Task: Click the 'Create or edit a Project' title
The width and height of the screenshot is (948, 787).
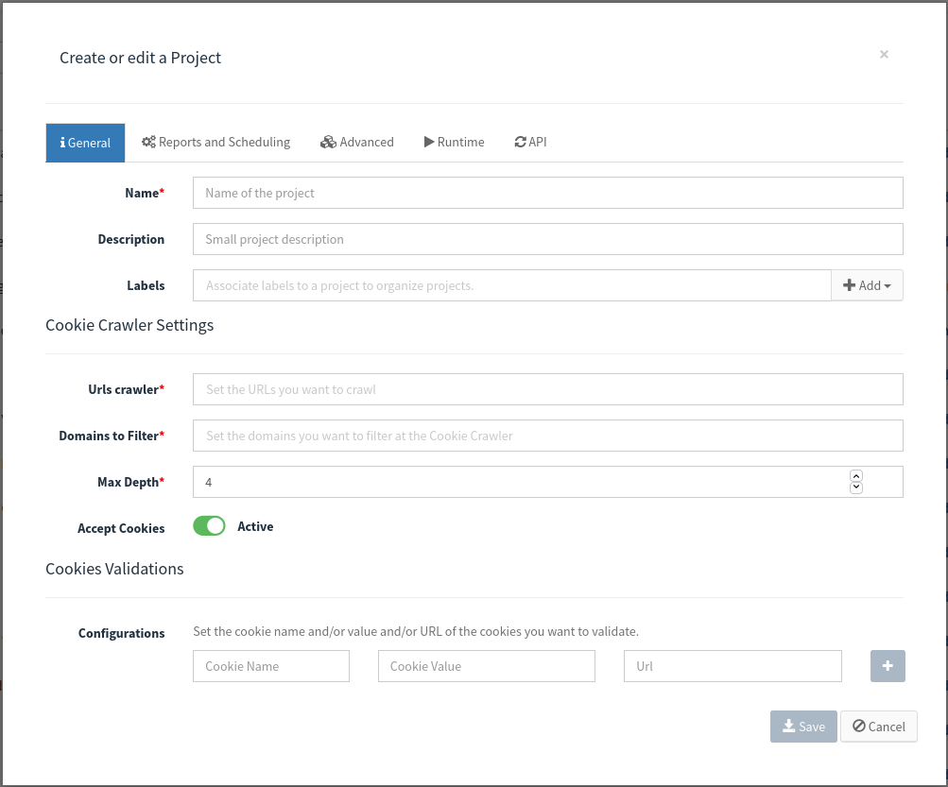Action: [x=140, y=58]
